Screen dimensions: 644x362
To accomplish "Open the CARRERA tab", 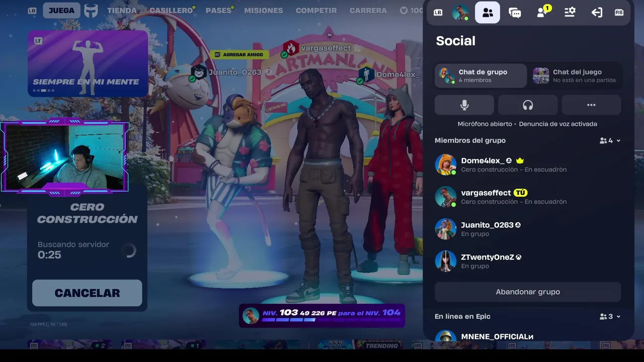I will click(368, 11).
